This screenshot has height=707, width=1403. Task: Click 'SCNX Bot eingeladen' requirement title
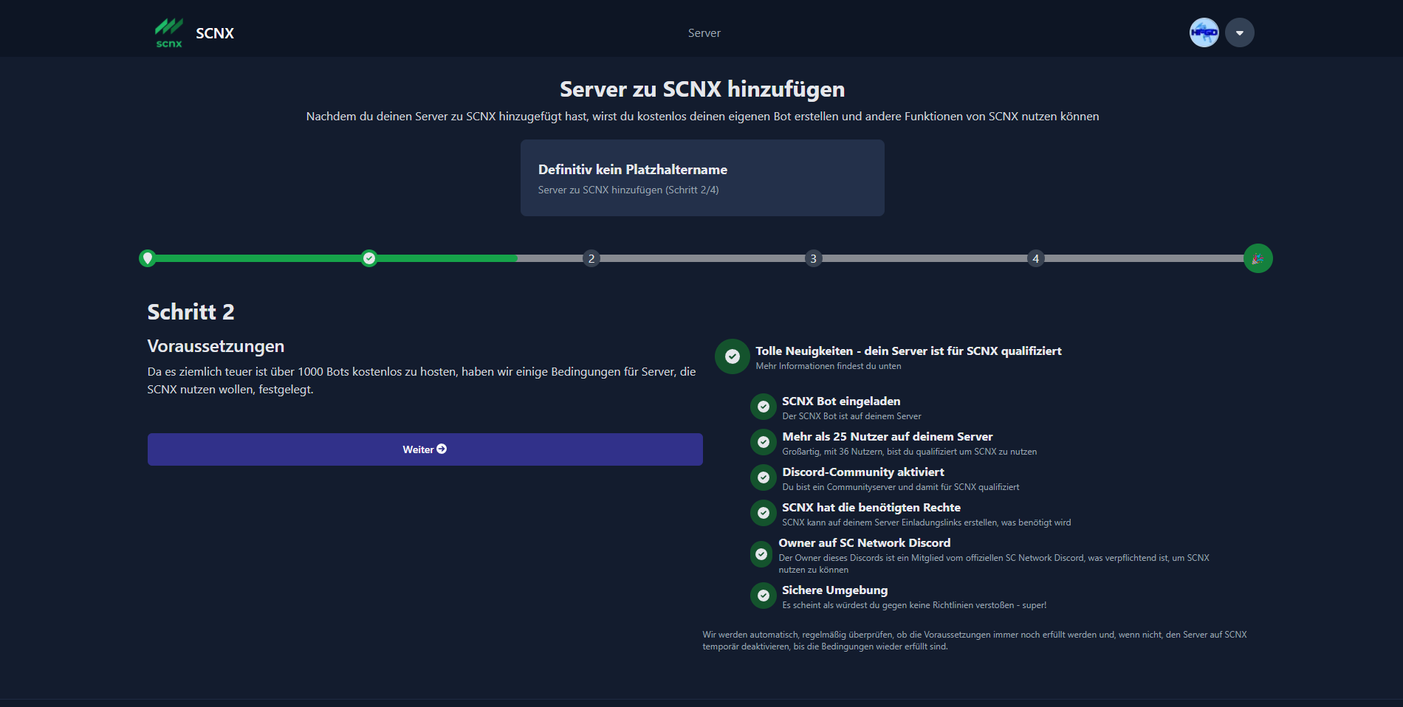point(841,401)
